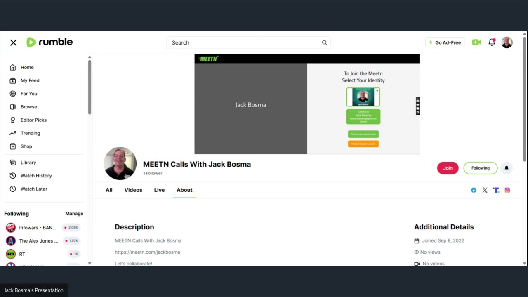Open the notifications bell in header

pos(492,42)
